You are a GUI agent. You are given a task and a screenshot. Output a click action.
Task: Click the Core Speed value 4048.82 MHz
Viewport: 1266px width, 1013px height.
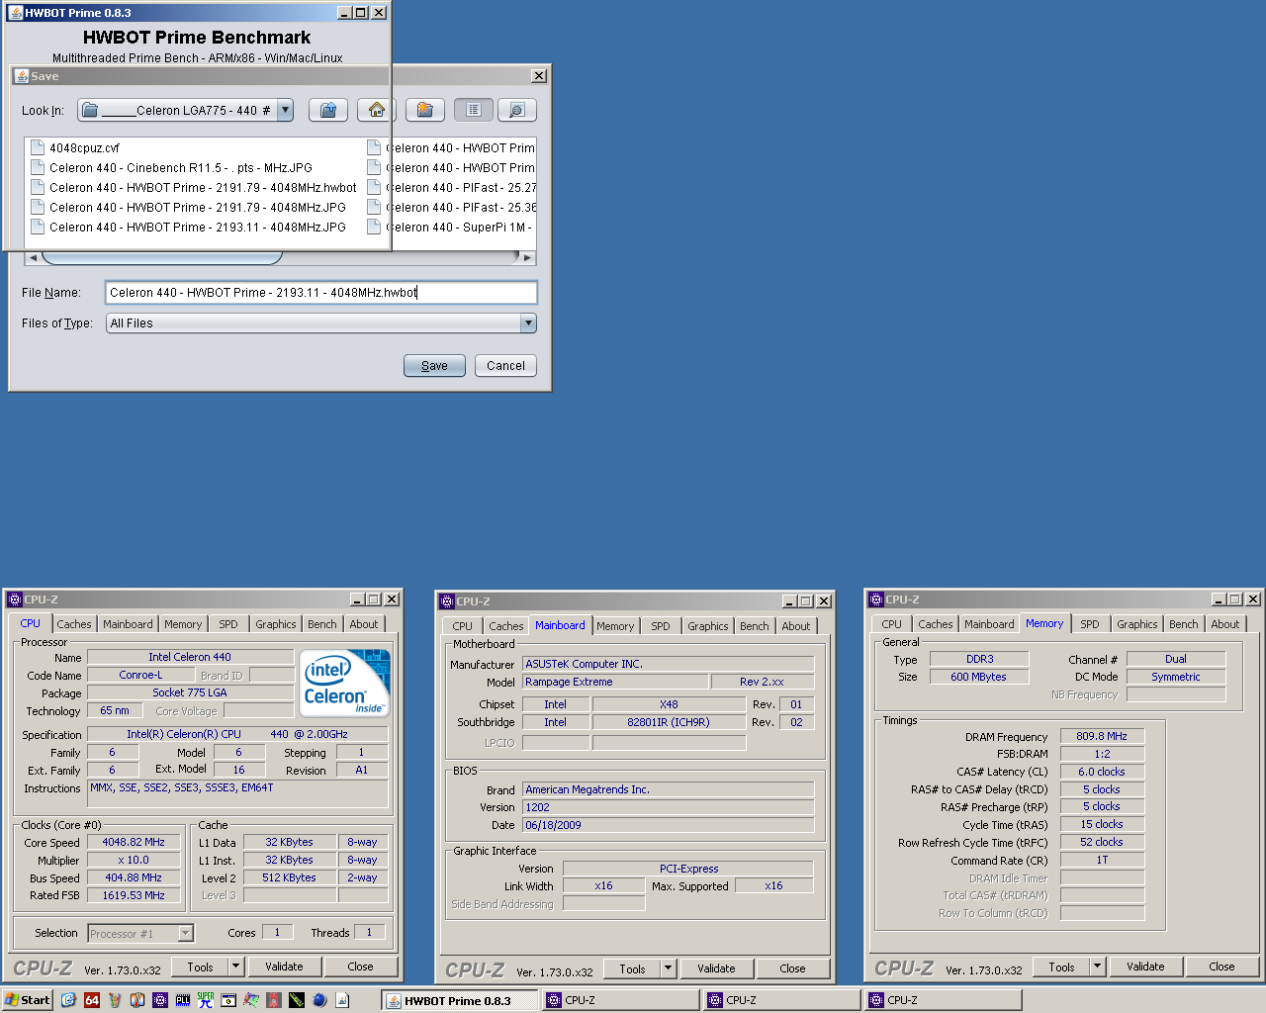(134, 842)
